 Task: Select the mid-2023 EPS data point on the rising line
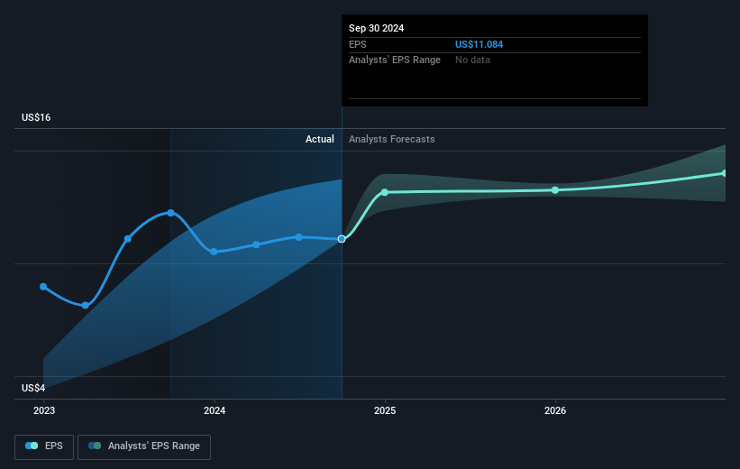coord(128,239)
